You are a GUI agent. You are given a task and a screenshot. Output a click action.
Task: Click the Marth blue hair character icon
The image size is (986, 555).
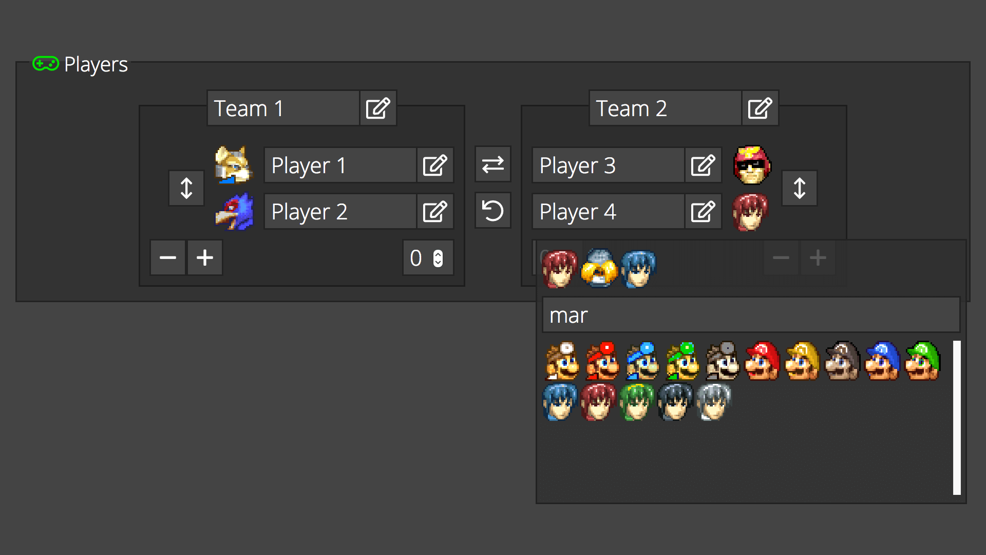pyautogui.click(x=561, y=401)
